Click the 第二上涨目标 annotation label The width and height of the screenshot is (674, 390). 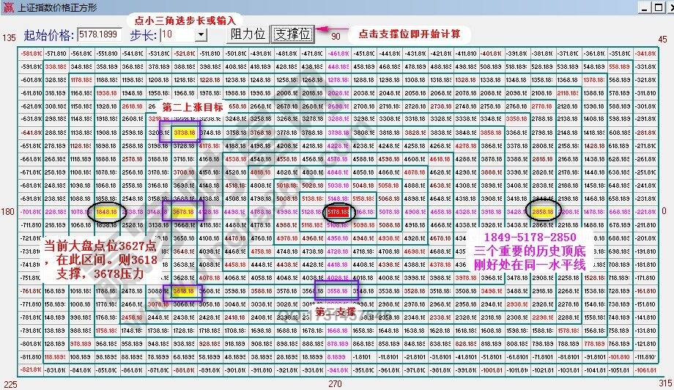pos(194,108)
